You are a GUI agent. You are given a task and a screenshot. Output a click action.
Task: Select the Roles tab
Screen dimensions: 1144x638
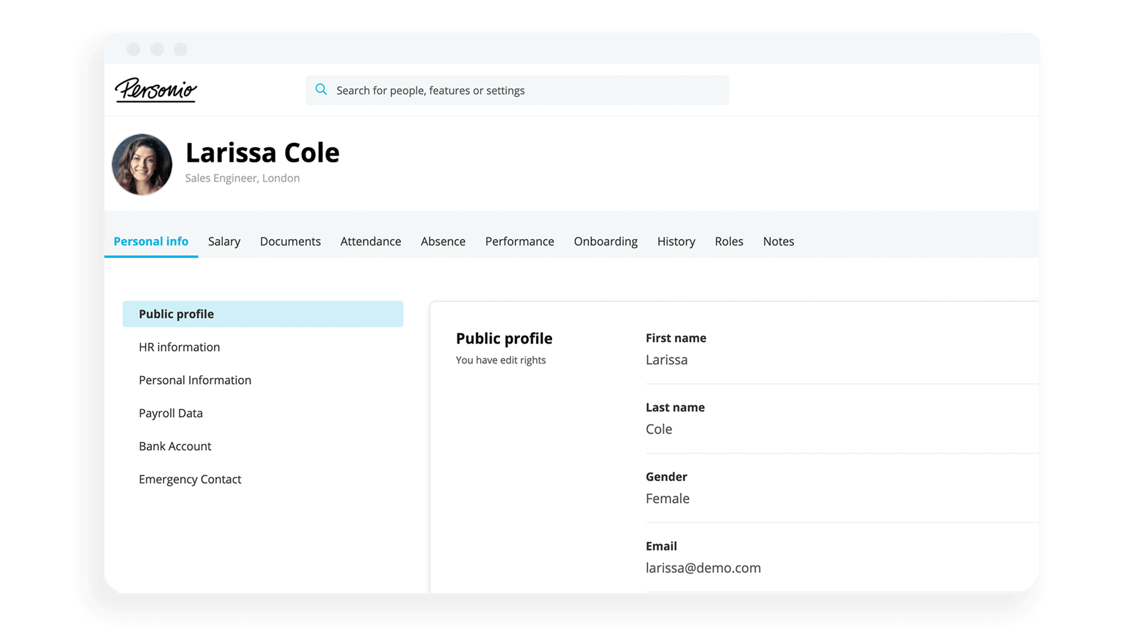[728, 241]
